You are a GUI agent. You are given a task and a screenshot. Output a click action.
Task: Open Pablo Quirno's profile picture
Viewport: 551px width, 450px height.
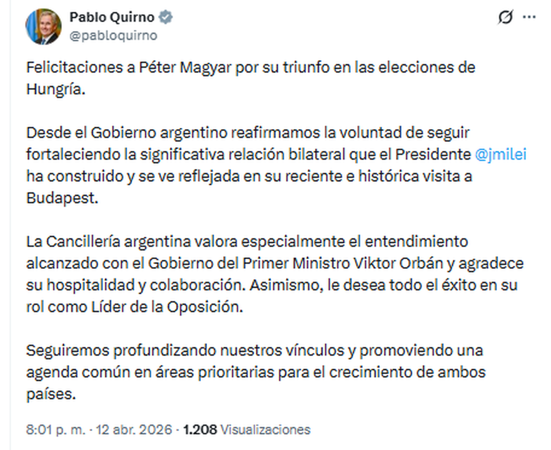(43, 27)
